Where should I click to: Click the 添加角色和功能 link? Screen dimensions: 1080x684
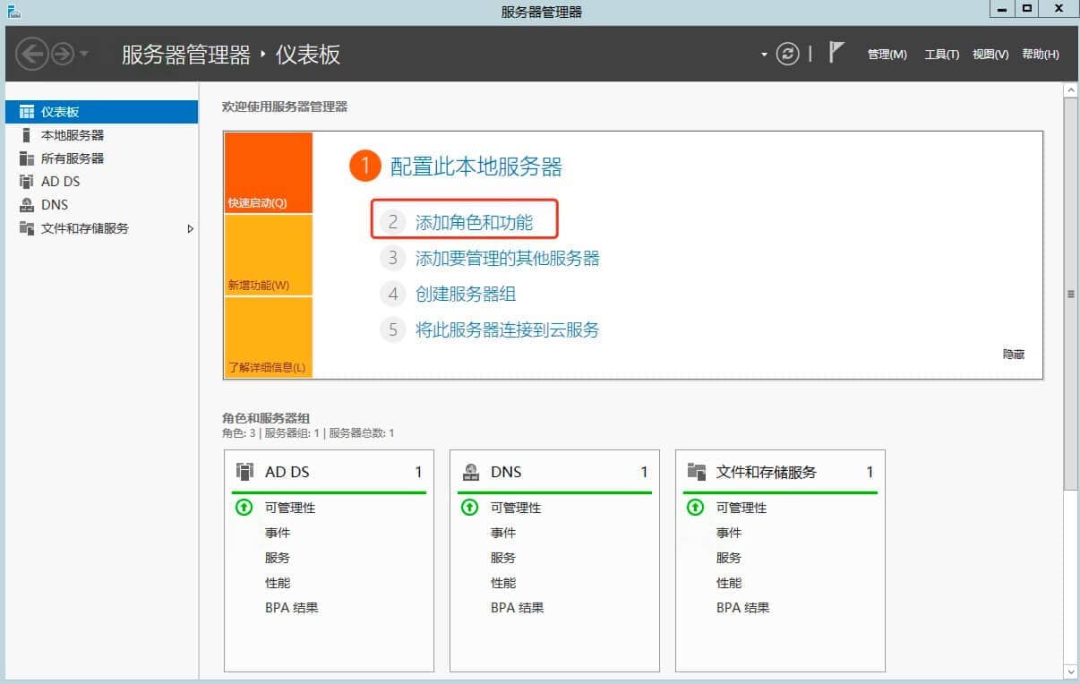pos(474,222)
